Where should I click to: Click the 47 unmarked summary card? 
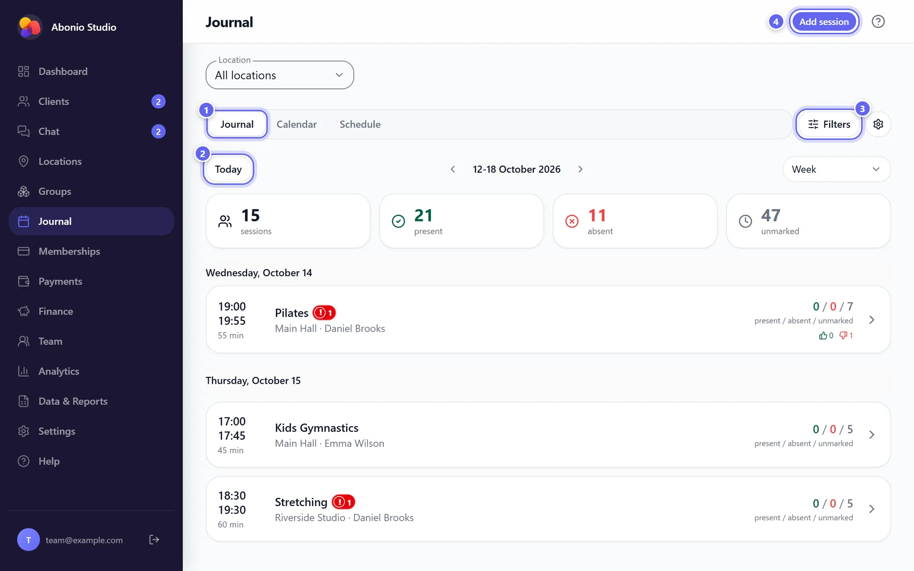point(808,221)
